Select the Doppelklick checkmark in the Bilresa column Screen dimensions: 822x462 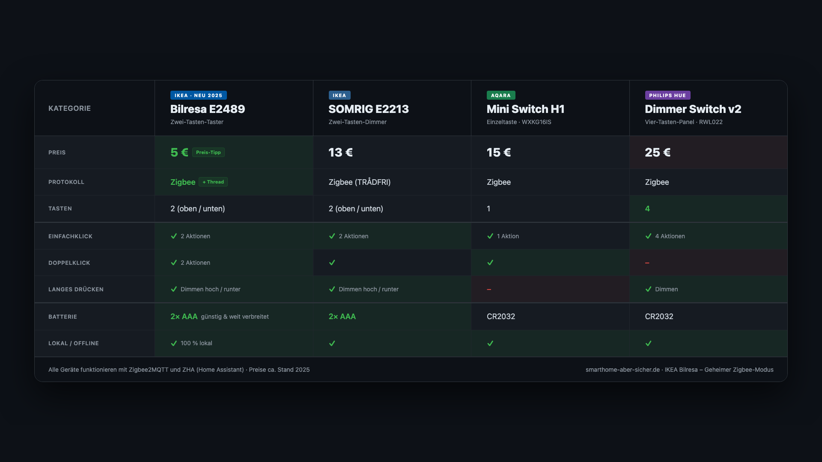pos(174,263)
